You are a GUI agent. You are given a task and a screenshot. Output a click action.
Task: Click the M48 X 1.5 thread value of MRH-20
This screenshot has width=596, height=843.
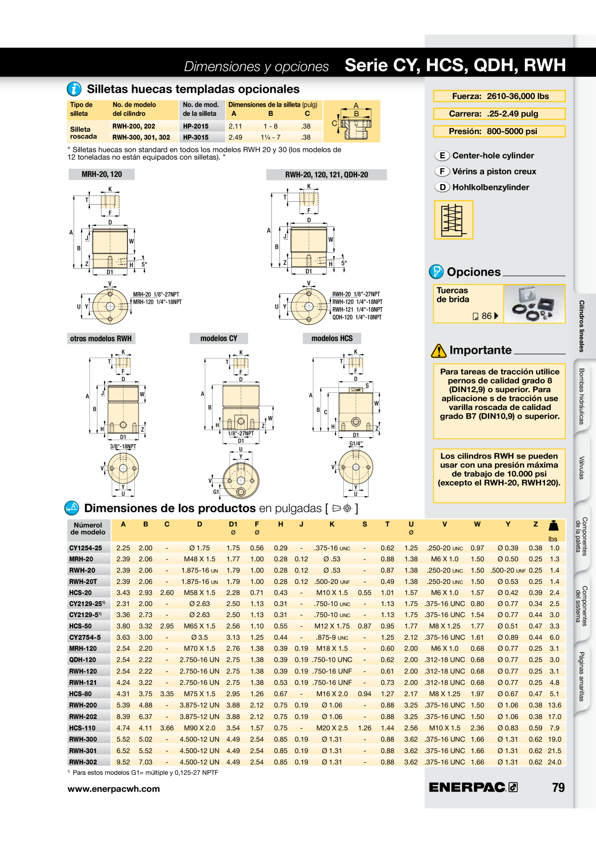click(199, 559)
